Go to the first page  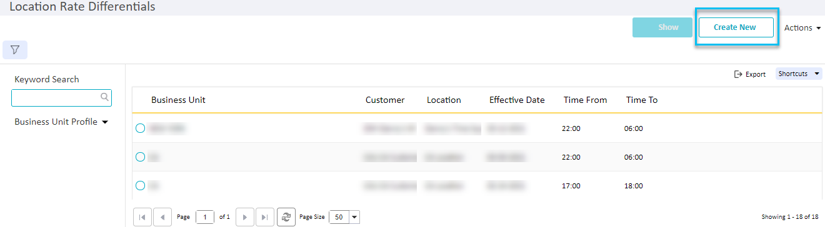[142, 217]
